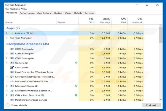Click the Office Hub Task Host icon
This screenshot has height=111, width=166.
12,95
